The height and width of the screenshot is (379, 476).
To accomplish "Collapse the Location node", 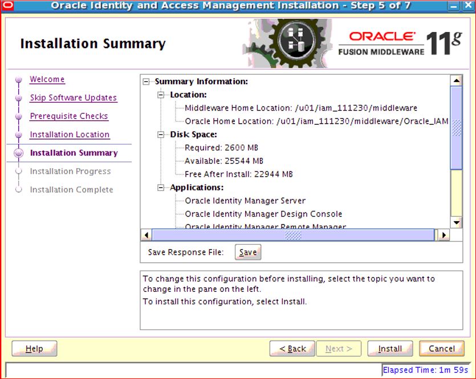I will click(x=161, y=95).
